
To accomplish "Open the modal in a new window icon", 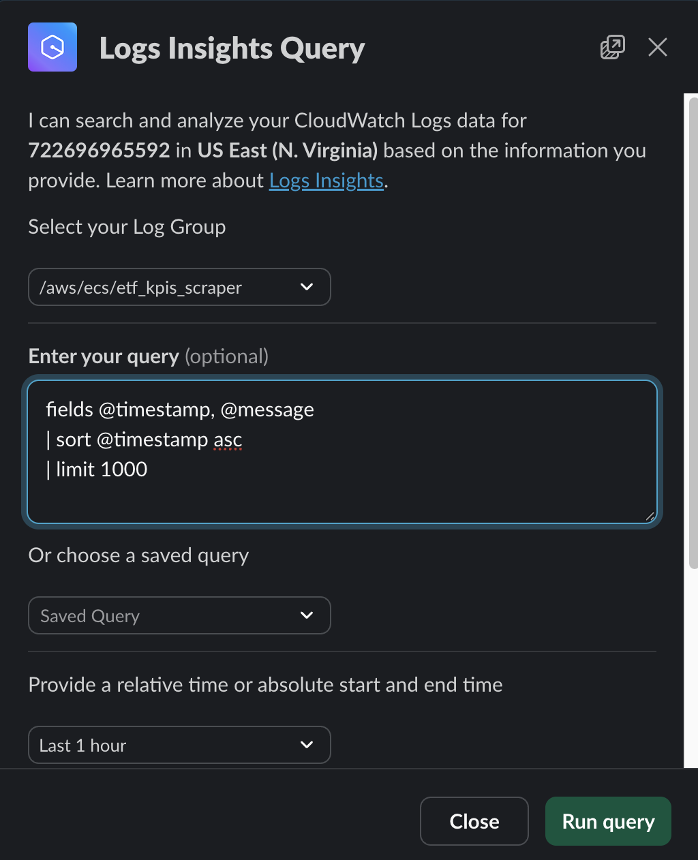I will click(612, 47).
